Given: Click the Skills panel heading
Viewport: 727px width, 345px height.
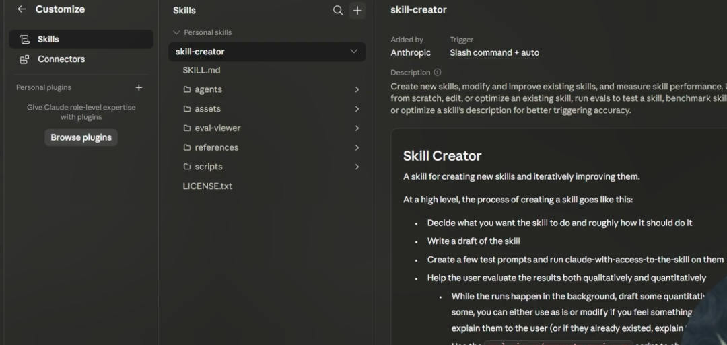Looking at the screenshot, I should pyautogui.click(x=184, y=11).
